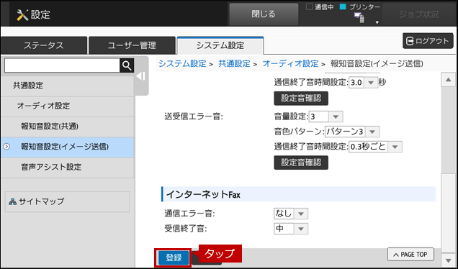Click the search magnifier icon
Image resolution: width=458 pixels, height=269 pixels.
pos(127,65)
